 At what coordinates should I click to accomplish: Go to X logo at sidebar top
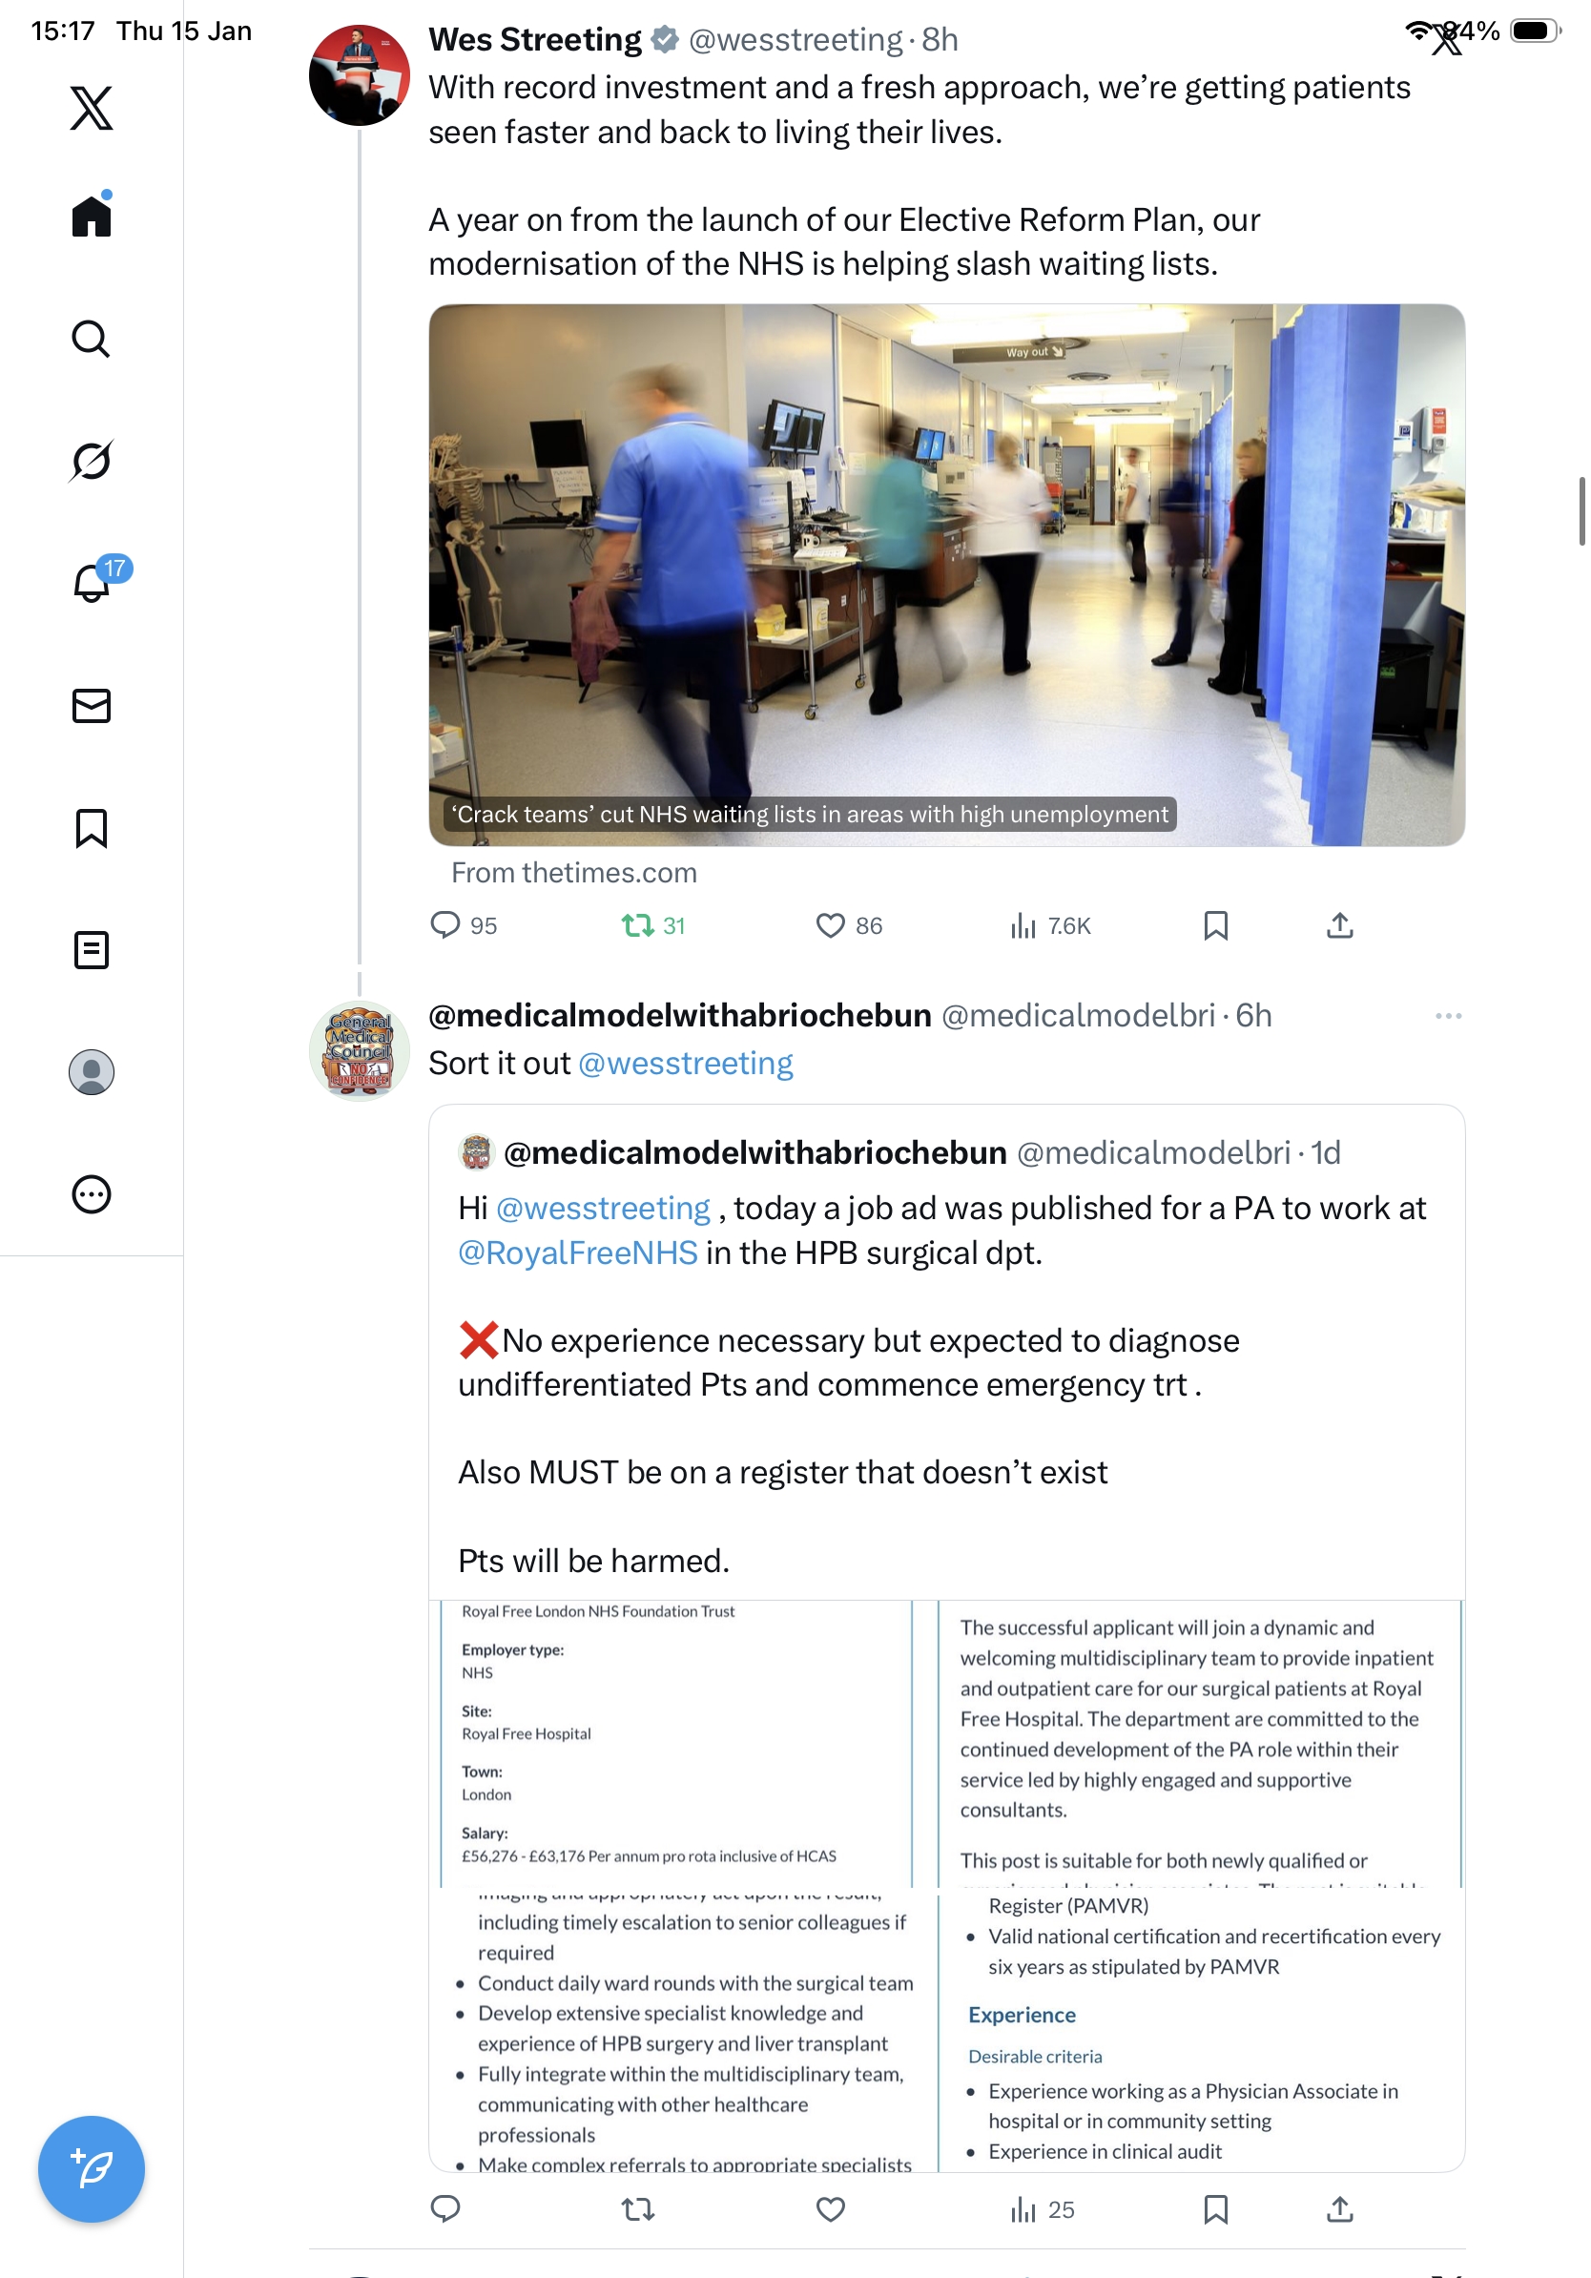[92, 107]
